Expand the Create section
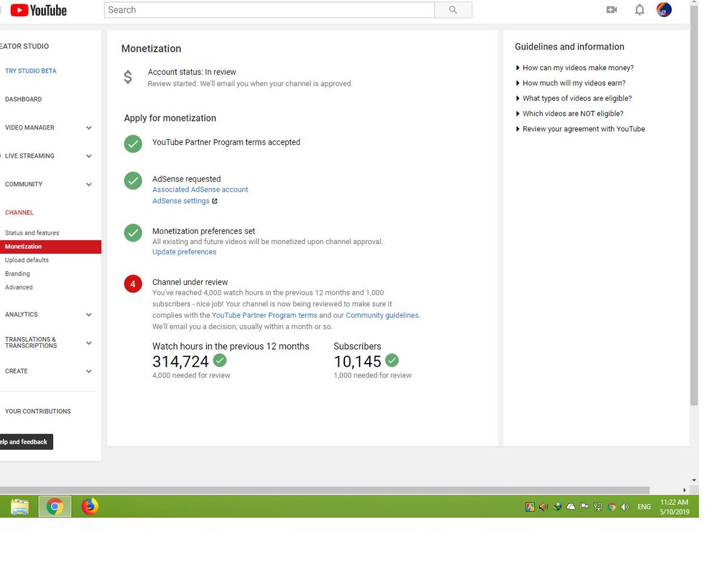Image resolution: width=725 pixels, height=580 pixels. point(89,371)
